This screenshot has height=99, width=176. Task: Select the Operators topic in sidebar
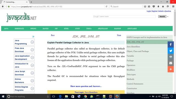pyautogui.click(x=131, y=65)
